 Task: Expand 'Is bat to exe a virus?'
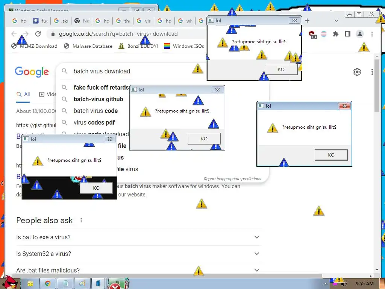pyautogui.click(x=256, y=237)
